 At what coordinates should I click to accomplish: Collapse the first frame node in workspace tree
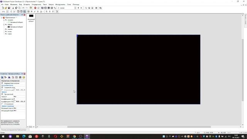pyautogui.click(x=4, y=20)
